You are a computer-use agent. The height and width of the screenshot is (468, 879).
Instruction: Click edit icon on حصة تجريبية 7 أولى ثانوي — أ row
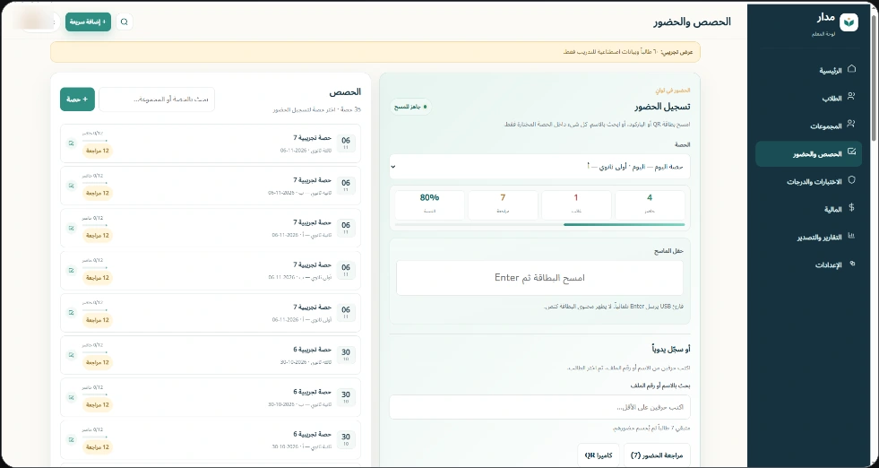[x=71, y=313]
